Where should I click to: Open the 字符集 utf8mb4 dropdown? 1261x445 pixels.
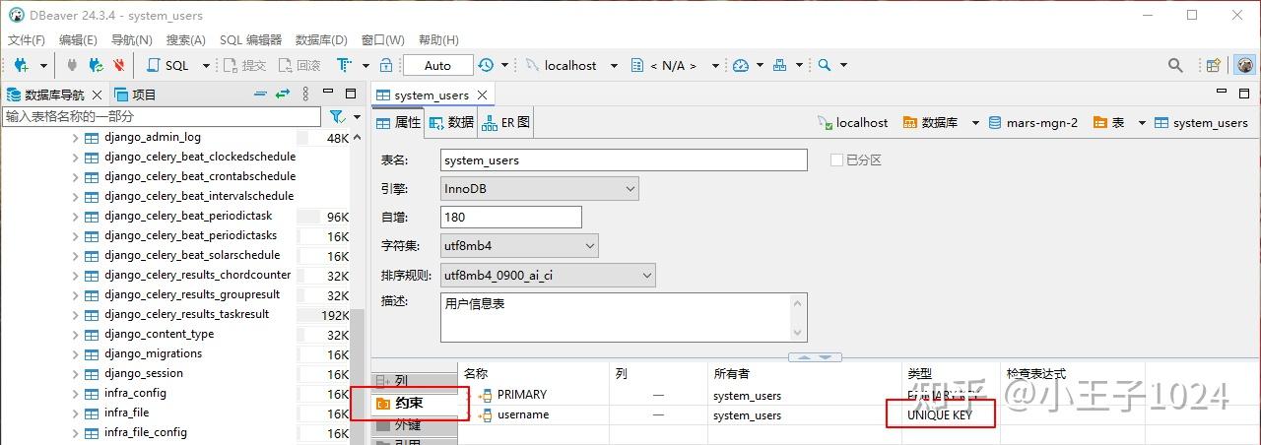click(519, 245)
